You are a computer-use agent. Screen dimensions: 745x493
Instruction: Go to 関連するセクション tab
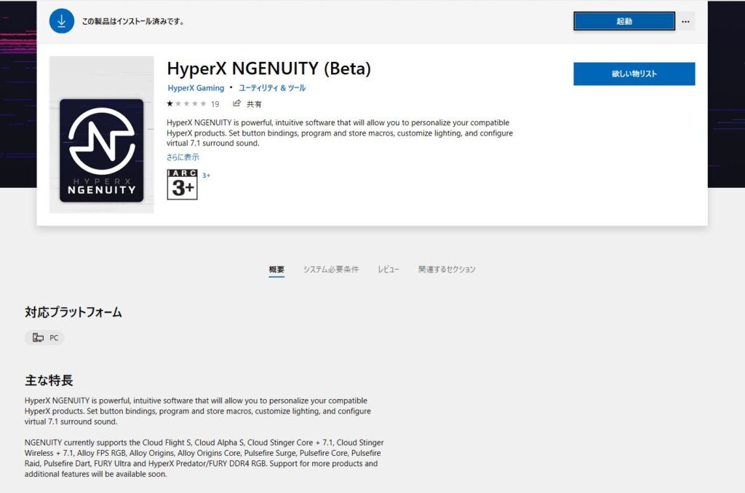pyautogui.click(x=447, y=269)
